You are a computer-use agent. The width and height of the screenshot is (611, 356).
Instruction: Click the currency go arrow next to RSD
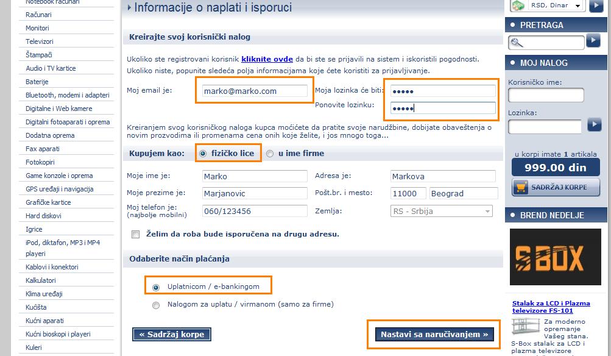[x=596, y=6]
